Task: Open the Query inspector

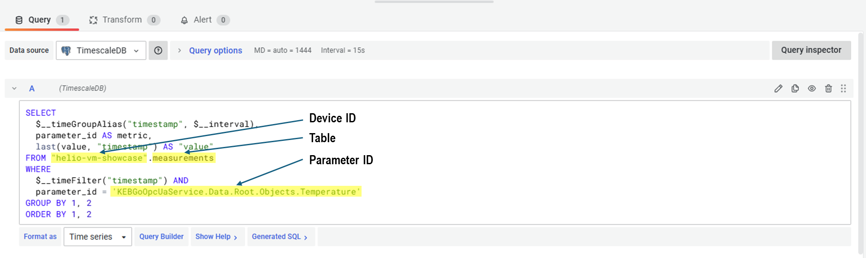Action: (811, 50)
